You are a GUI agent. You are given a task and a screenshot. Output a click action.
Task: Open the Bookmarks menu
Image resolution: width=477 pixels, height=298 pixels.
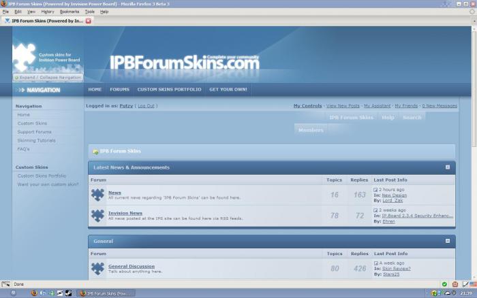69,12
